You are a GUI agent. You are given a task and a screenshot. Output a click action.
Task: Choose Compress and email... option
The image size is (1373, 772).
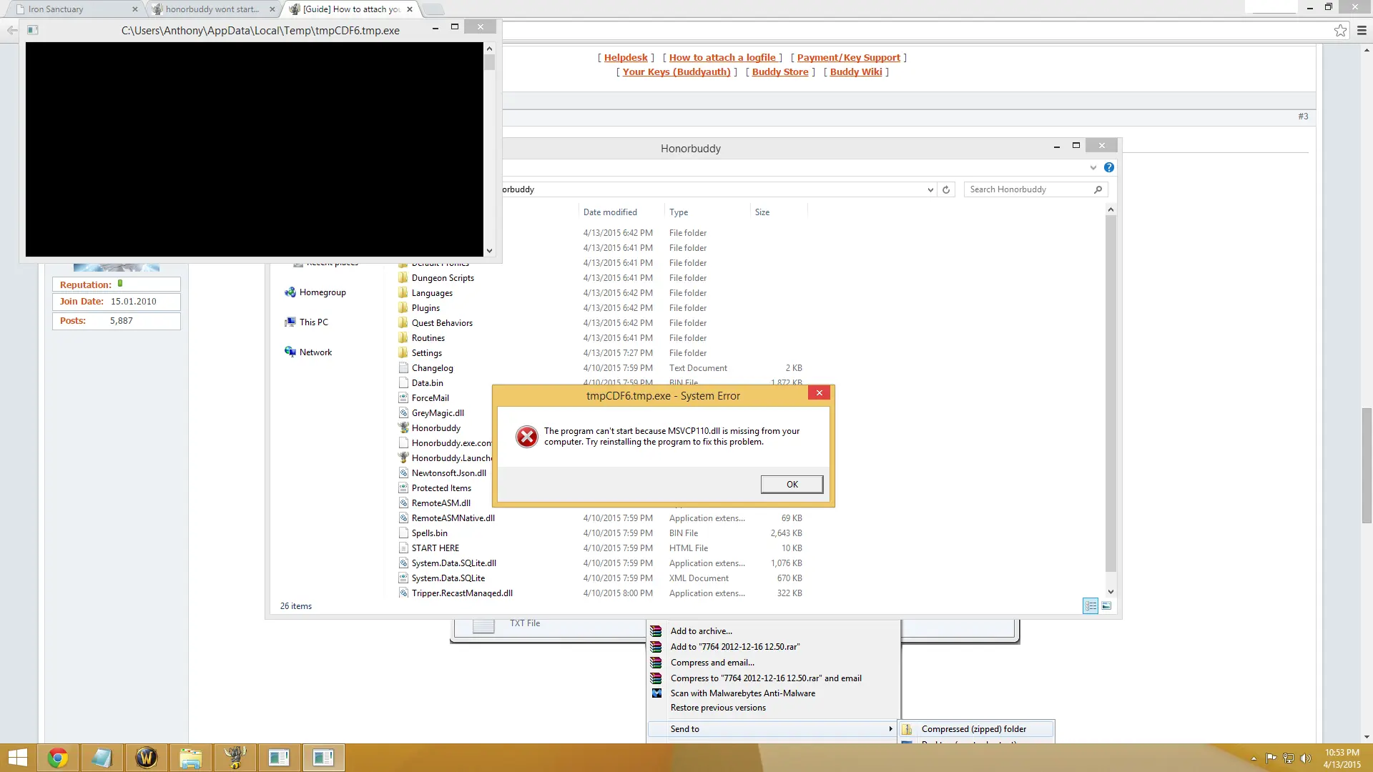[x=712, y=663]
